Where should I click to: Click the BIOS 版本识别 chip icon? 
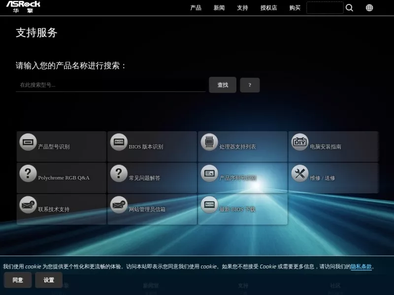[119, 142]
